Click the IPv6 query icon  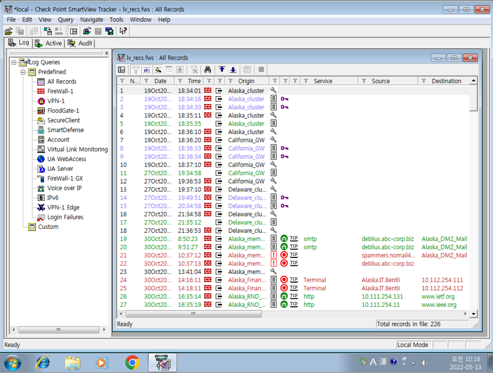[x=41, y=198]
